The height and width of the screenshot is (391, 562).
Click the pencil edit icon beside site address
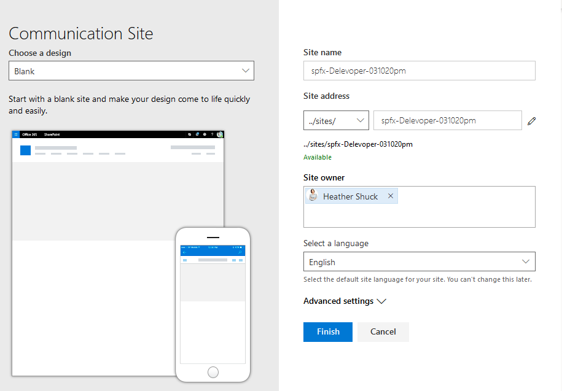coord(532,121)
